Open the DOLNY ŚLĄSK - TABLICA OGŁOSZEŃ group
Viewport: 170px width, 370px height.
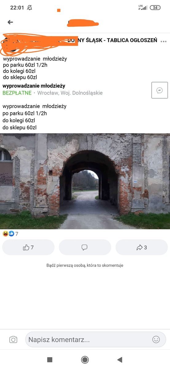pos(113,40)
